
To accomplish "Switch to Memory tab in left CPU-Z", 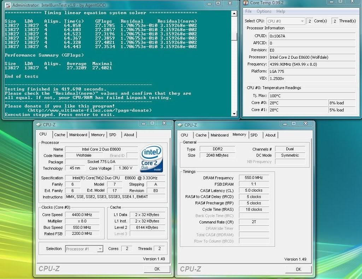I will pos(98,135).
